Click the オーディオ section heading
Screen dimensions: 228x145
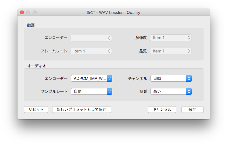[x=36, y=66]
